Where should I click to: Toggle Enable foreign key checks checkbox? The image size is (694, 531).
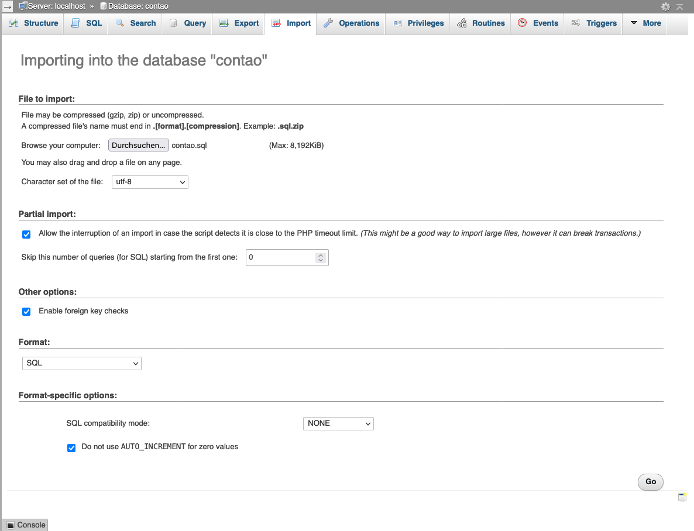(26, 312)
